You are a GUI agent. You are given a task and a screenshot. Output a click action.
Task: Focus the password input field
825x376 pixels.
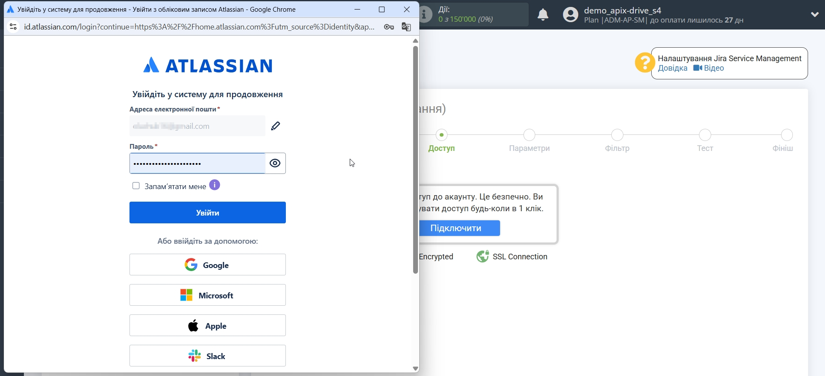click(x=197, y=163)
